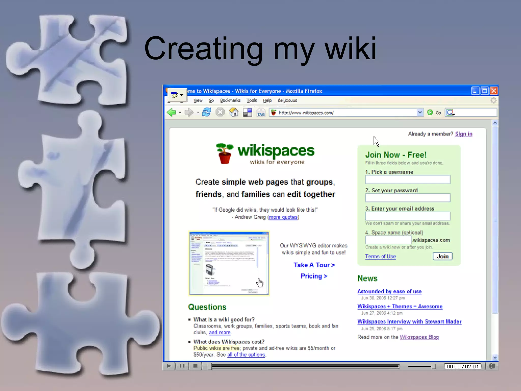Click the 00:00 / 02:01 time display
The image size is (521, 391).
[x=463, y=366]
